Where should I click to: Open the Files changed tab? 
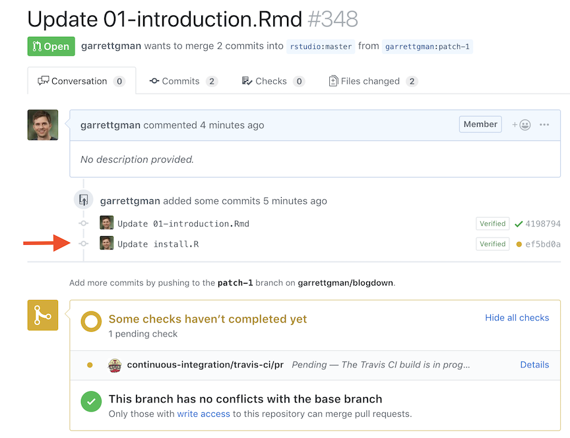tap(372, 81)
